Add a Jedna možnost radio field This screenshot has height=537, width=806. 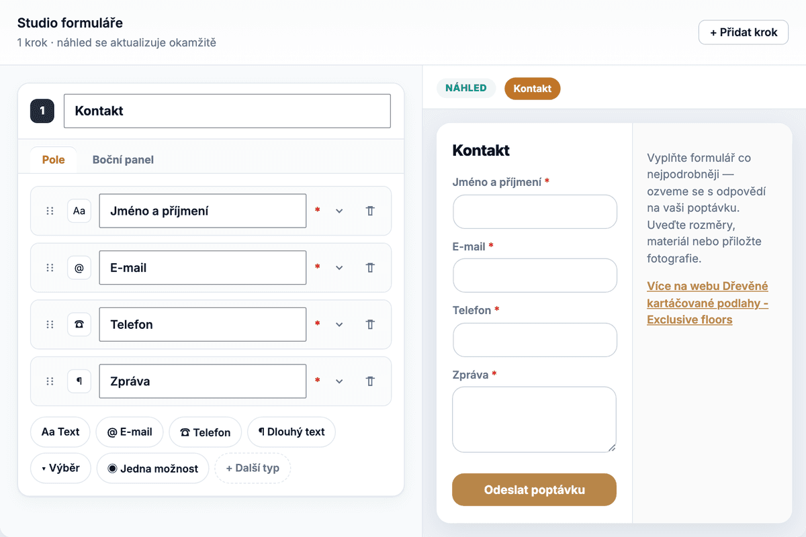click(152, 469)
